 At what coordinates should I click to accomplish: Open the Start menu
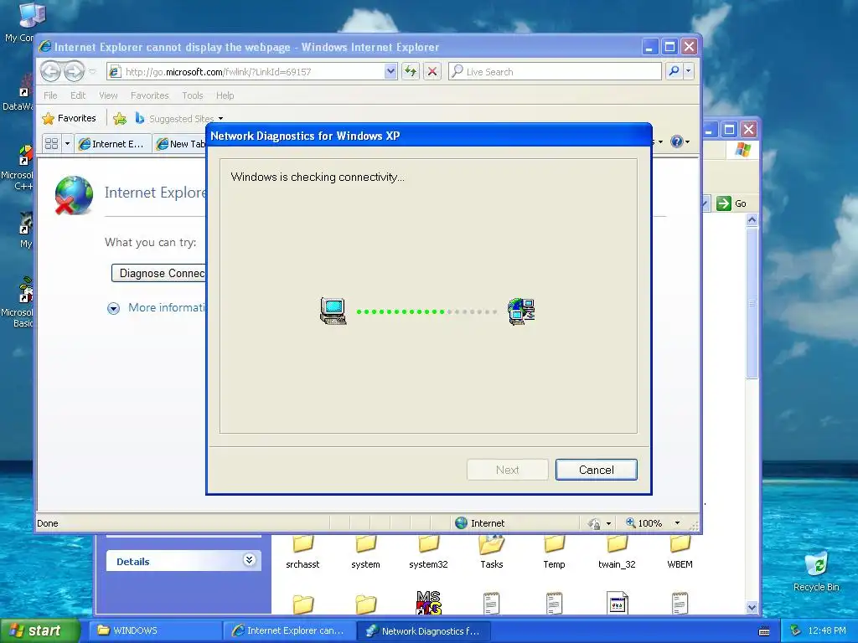tap(39, 630)
